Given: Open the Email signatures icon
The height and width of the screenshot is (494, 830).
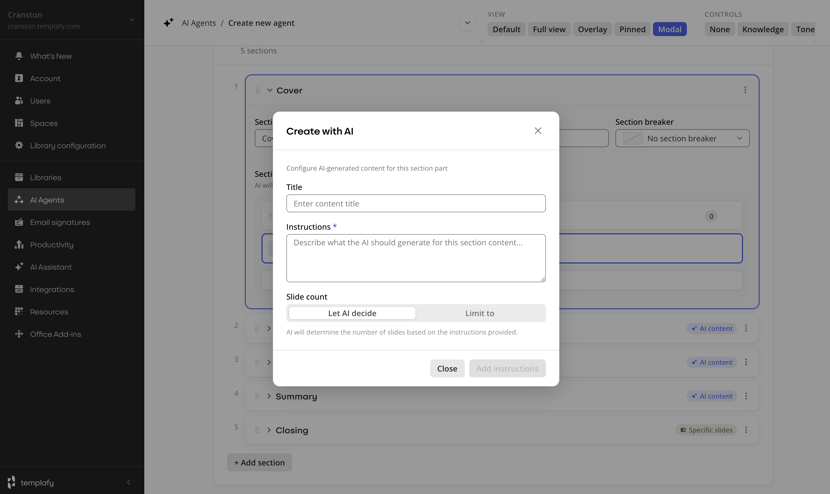Looking at the screenshot, I should pos(19,222).
